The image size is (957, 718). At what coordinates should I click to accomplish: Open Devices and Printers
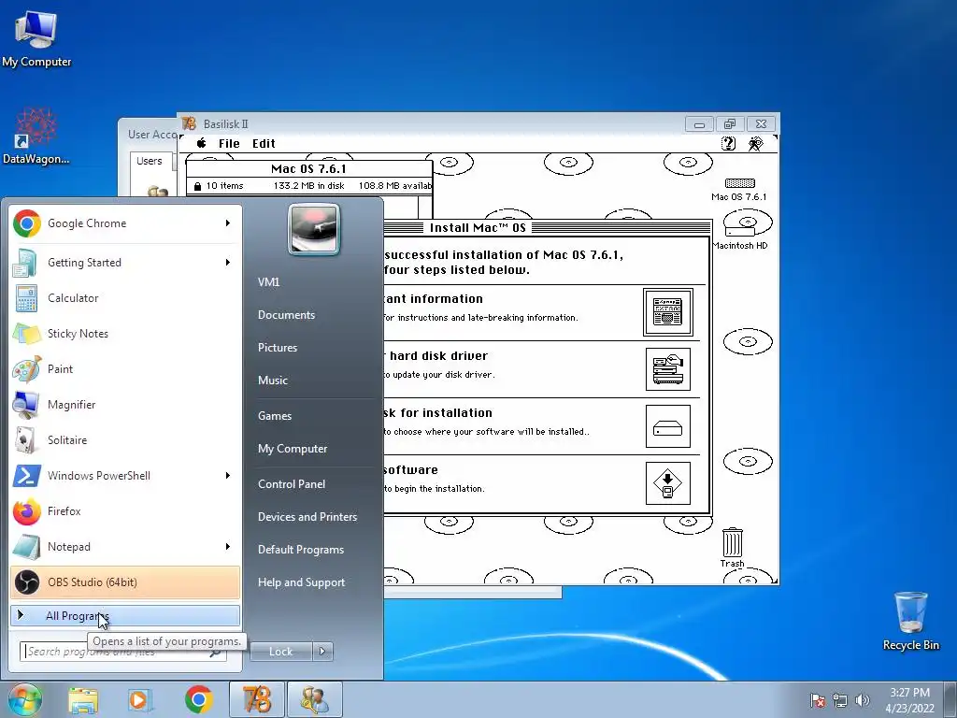coord(307,516)
